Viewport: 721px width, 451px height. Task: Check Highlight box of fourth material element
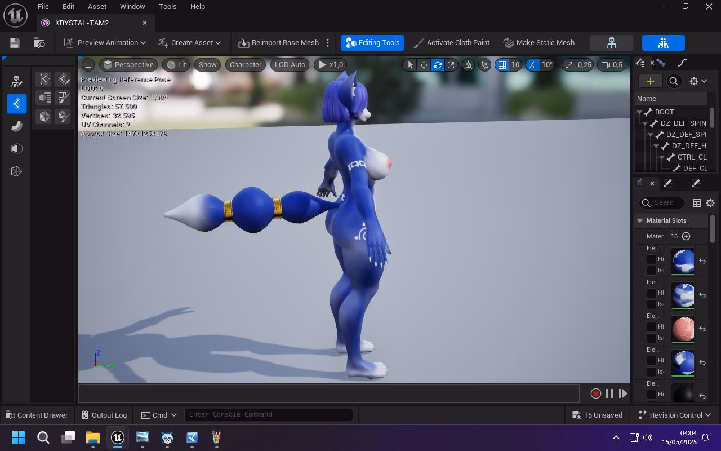(652, 361)
